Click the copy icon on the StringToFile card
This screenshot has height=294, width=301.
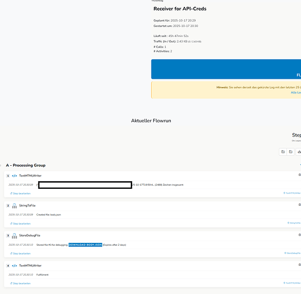(300, 205)
